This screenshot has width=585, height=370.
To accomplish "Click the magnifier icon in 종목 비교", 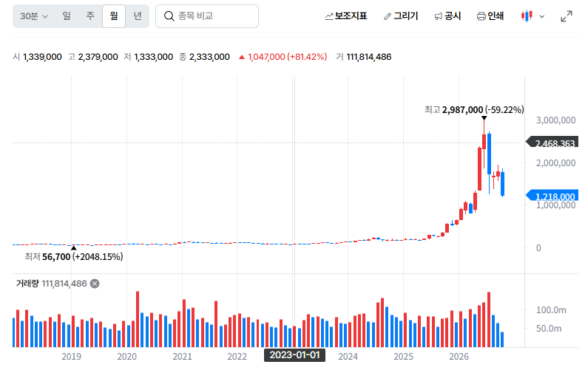I will (169, 16).
